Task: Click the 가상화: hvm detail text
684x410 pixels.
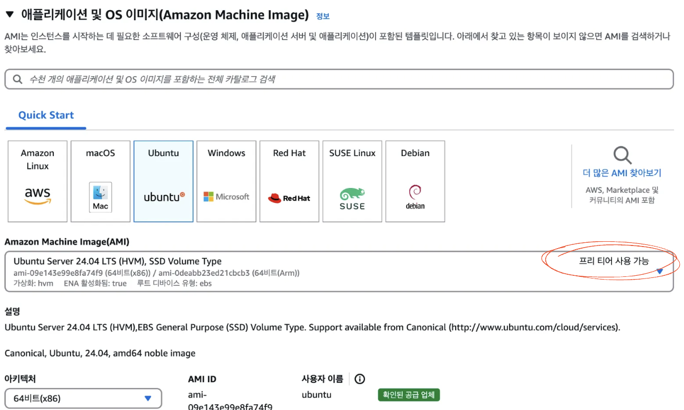Action: [34, 283]
